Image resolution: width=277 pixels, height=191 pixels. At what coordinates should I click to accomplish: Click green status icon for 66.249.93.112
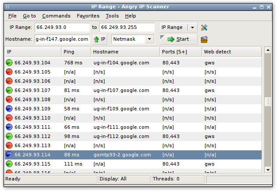pos(9,136)
